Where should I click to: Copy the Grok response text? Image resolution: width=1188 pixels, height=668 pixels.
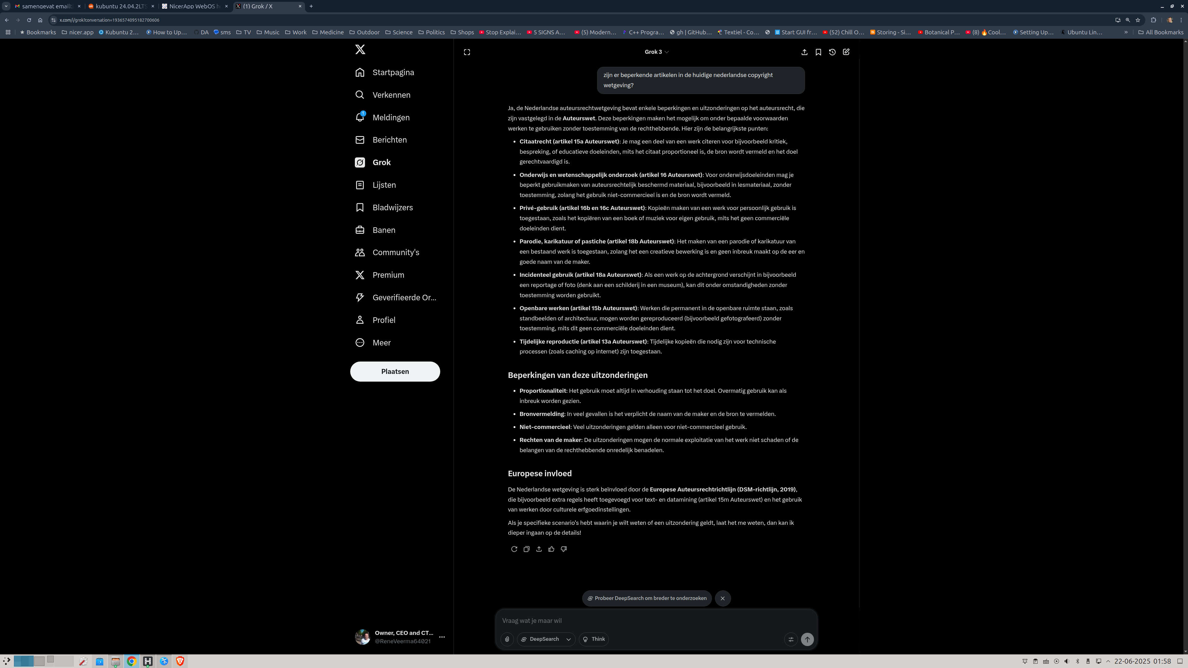pyautogui.click(x=526, y=549)
